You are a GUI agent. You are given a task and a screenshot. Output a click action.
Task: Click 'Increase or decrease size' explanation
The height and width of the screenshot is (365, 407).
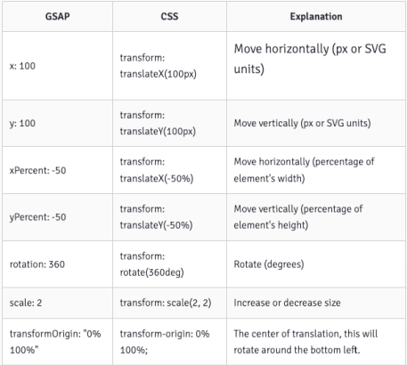(x=287, y=303)
